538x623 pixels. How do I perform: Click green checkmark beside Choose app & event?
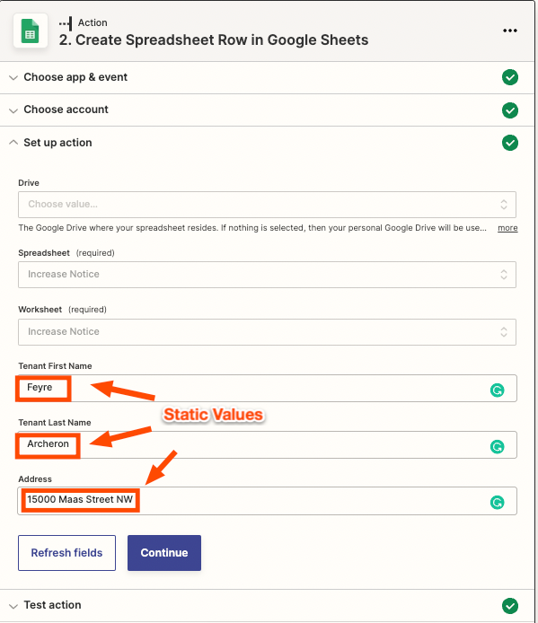pos(510,77)
